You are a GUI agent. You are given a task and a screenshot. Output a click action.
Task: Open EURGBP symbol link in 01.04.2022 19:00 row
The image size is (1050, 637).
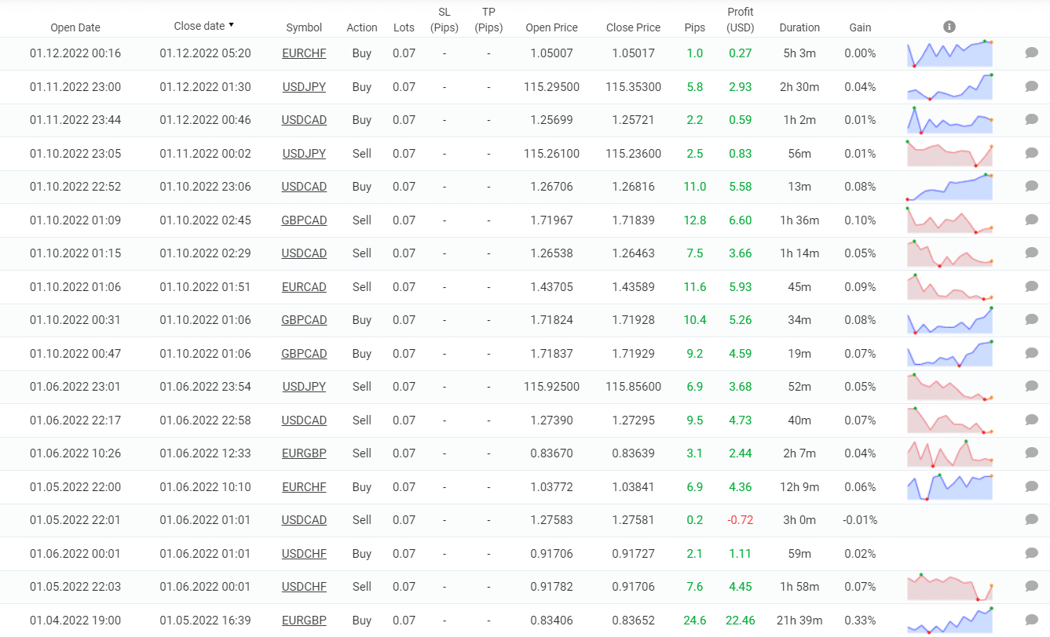coord(304,621)
